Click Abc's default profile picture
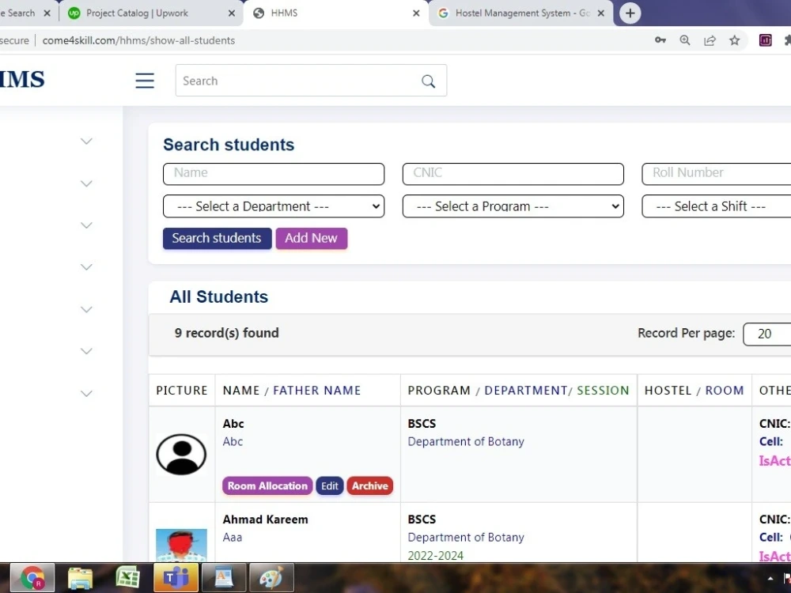Image resolution: width=791 pixels, height=593 pixels. click(x=181, y=455)
